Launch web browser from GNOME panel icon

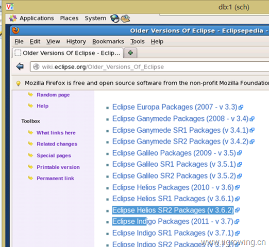[x=115, y=19]
